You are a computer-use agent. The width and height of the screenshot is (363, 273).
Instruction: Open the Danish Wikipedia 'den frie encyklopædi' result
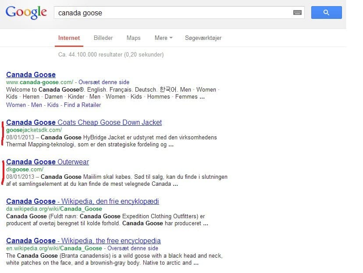pos(82,201)
